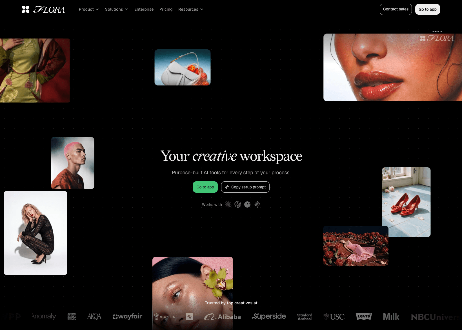Click the green Go to app button
The image size is (462, 330).
[x=205, y=187]
